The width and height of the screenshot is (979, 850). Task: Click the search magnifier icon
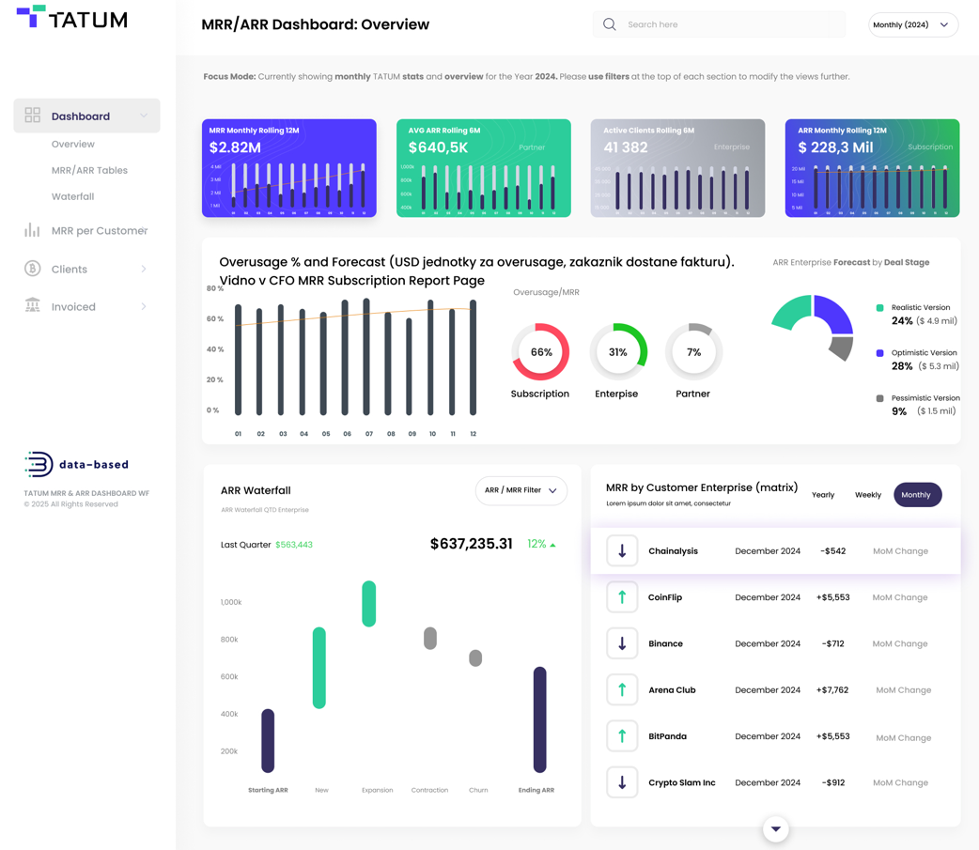pyautogui.click(x=607, y=23)
